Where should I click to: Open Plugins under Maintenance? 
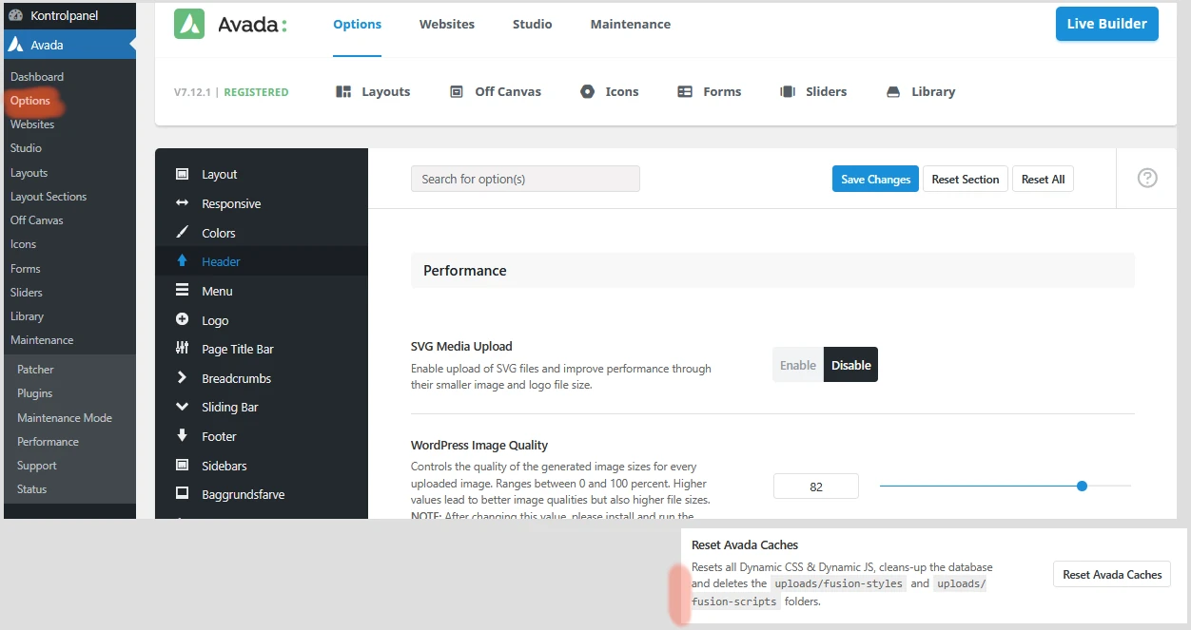click(34, 392)
